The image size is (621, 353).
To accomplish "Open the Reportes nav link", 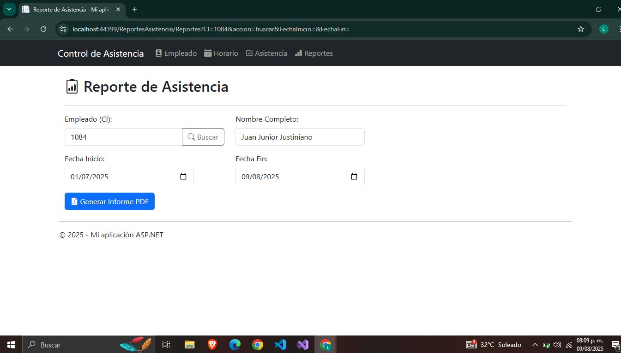I will (x=314, y=53).
